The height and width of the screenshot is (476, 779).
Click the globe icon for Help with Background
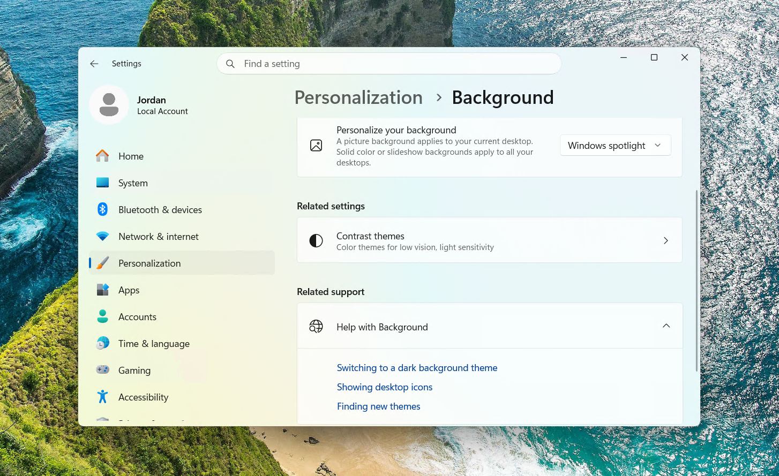pyautogui.click(x=316, y=326)
